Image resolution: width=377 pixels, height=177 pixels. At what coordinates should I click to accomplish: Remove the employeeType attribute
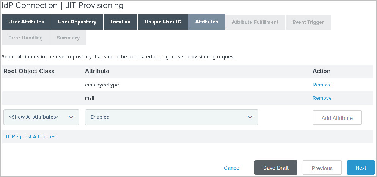322,85
